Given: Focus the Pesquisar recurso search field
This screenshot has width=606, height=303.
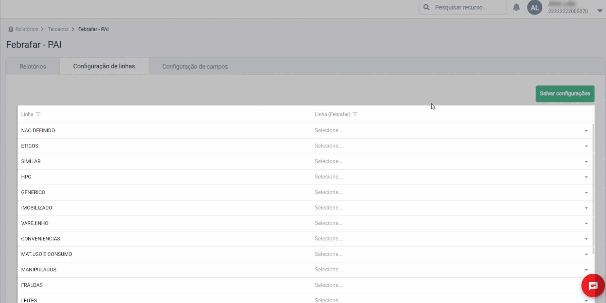Looking at the screenshot, I should (x=463, y=7).
